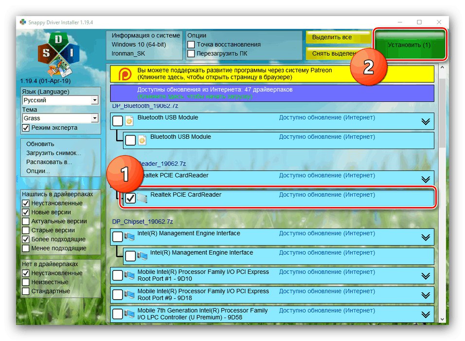Screen dimensions: 465x341
Task: Minimize the Snappy Driver Installer window
Action: (400, 22)
